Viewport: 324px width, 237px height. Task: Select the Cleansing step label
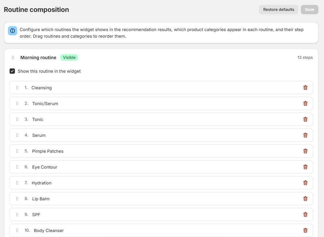(x=41, y=88)
